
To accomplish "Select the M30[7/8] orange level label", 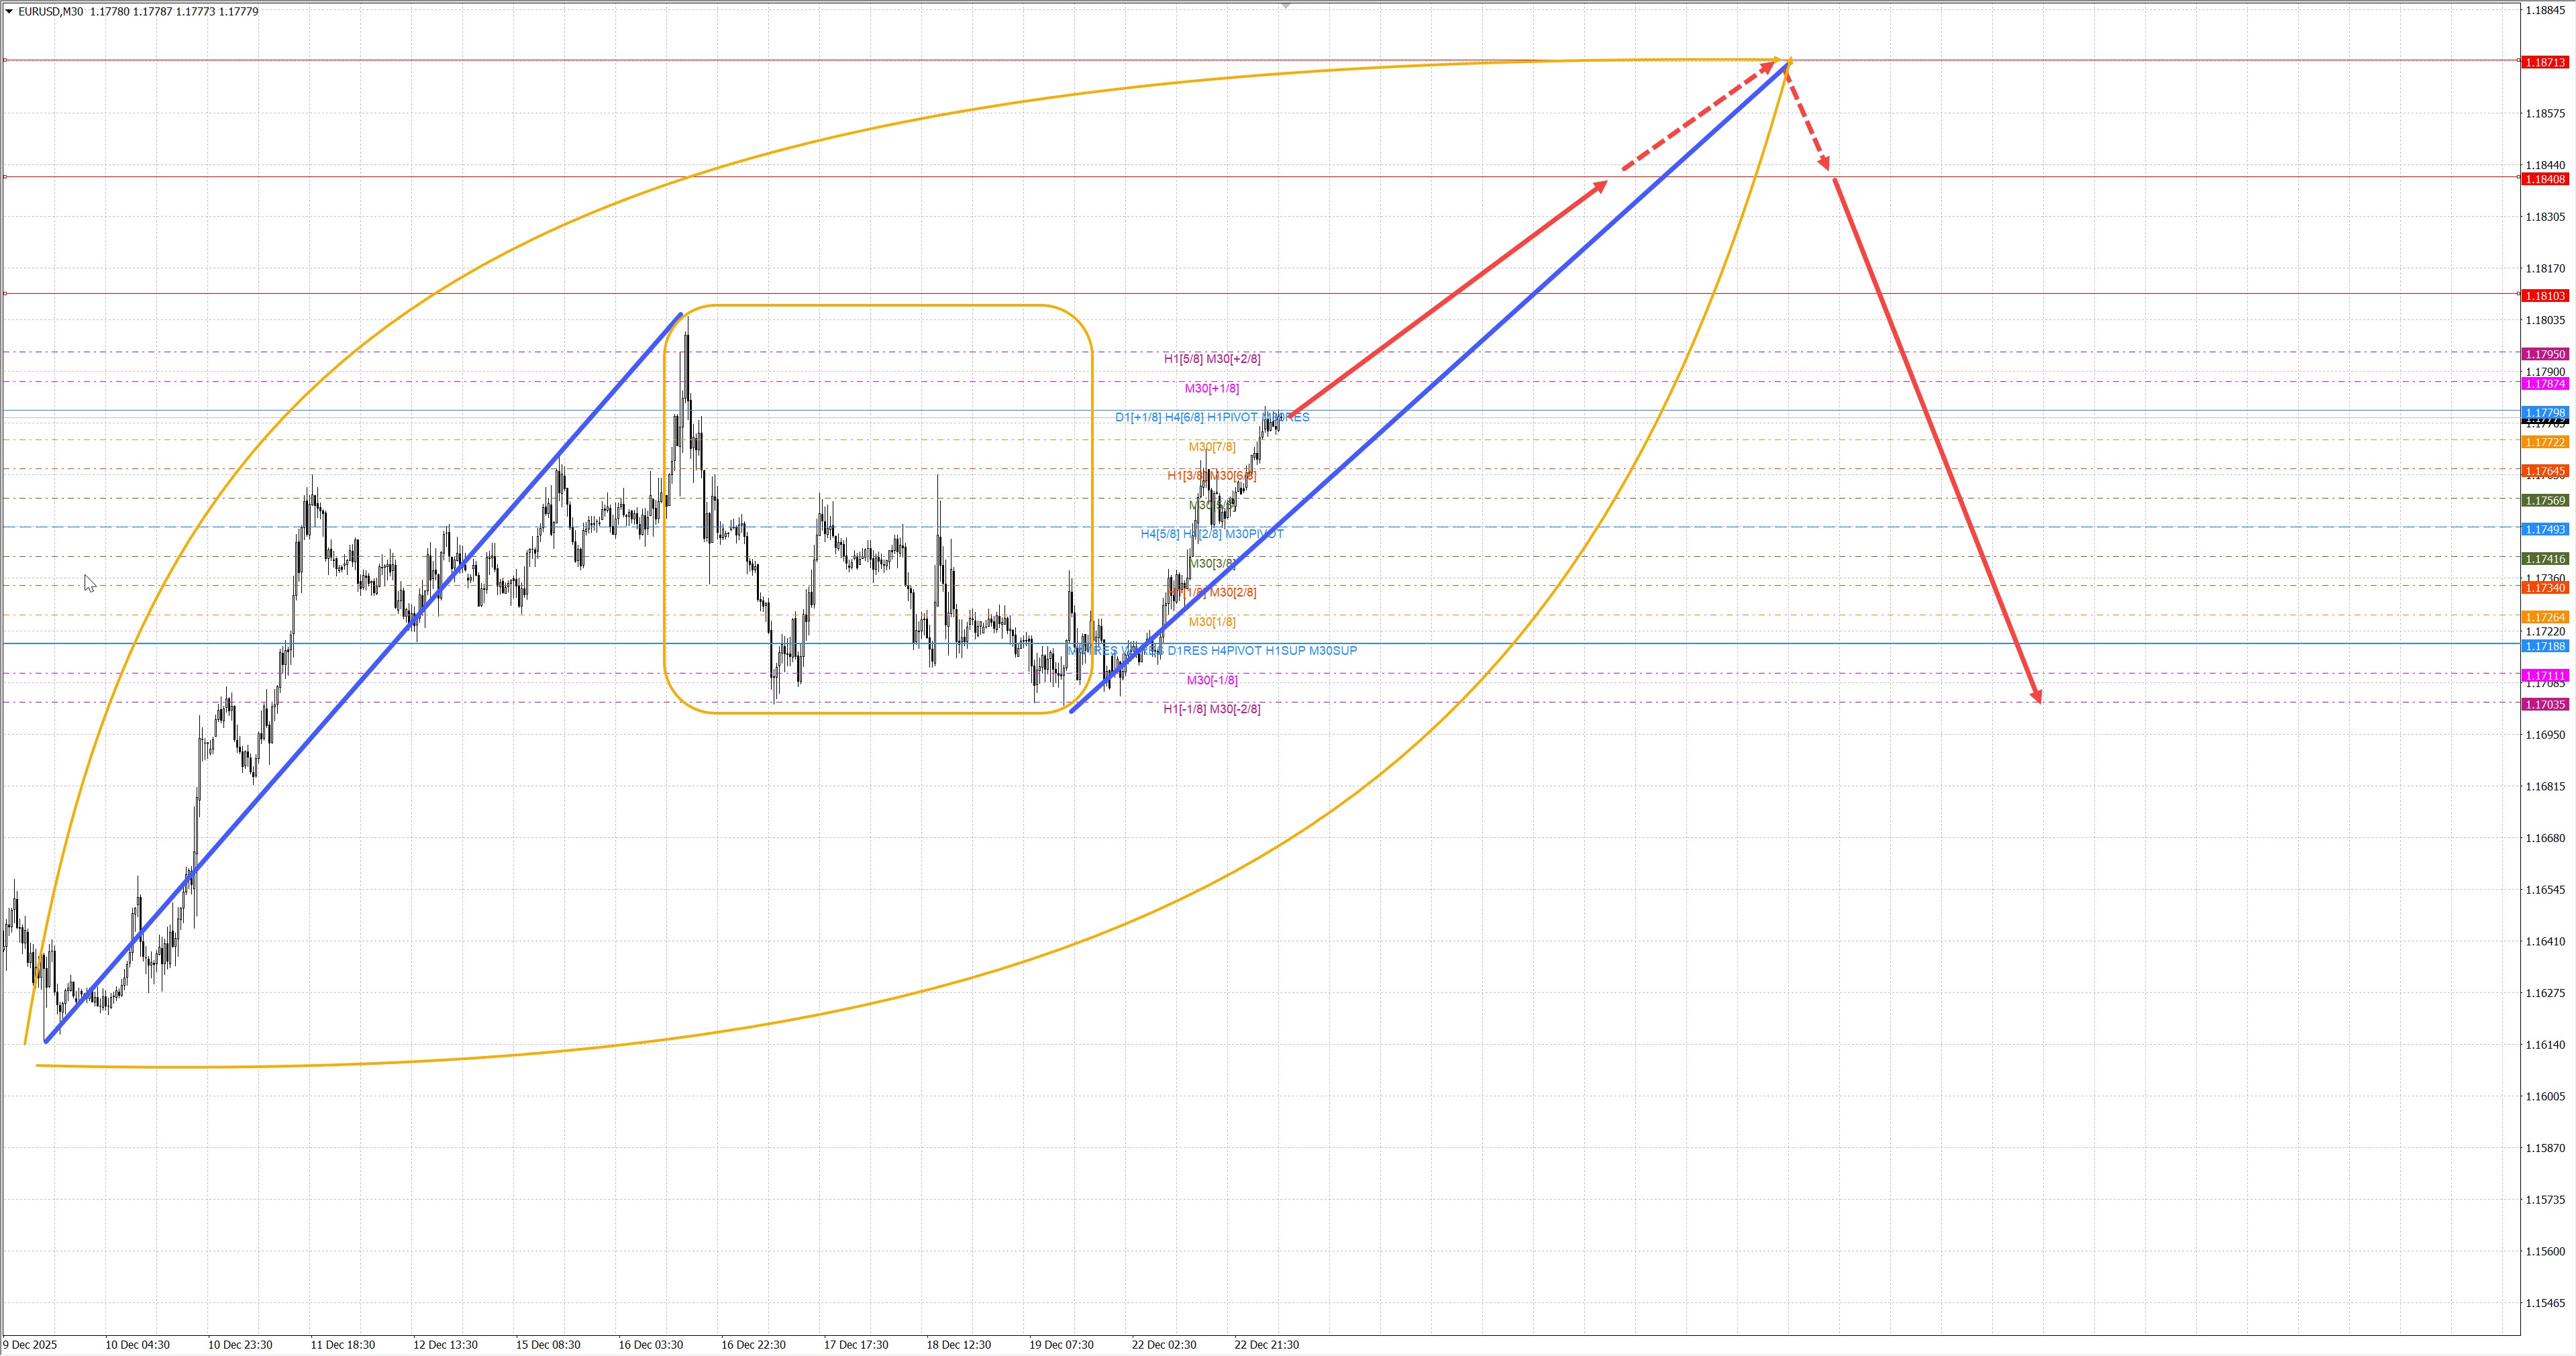I will [1211, 447].
